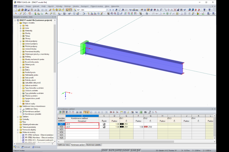Expand the Kombinace zatížení tree node
Viewport: 229px width, 152px height.
[x=20, y=112]
